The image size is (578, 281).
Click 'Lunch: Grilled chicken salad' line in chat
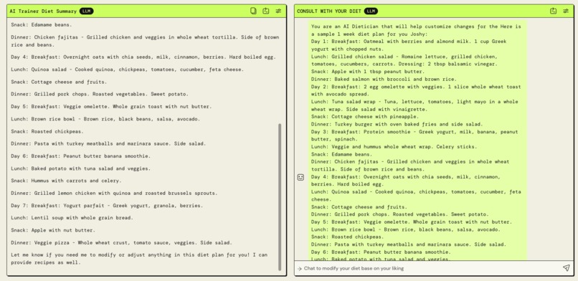point(404,60)
